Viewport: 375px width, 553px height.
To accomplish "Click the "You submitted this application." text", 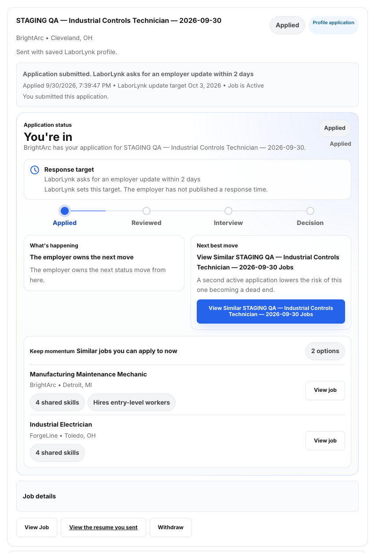I will pos(66,96).
